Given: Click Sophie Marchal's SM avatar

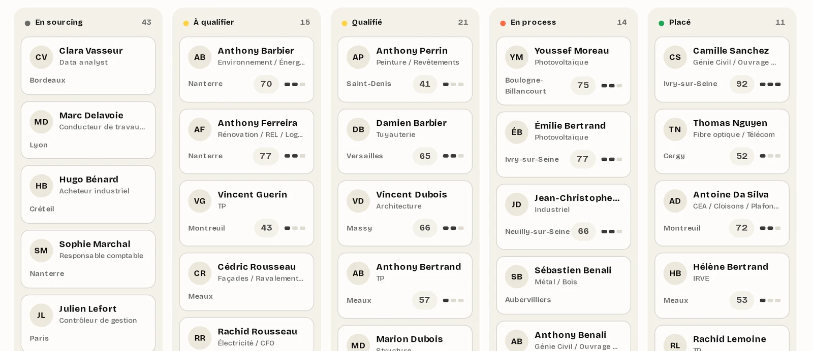Looking at the screenshot, I should [x=41, y=251].
